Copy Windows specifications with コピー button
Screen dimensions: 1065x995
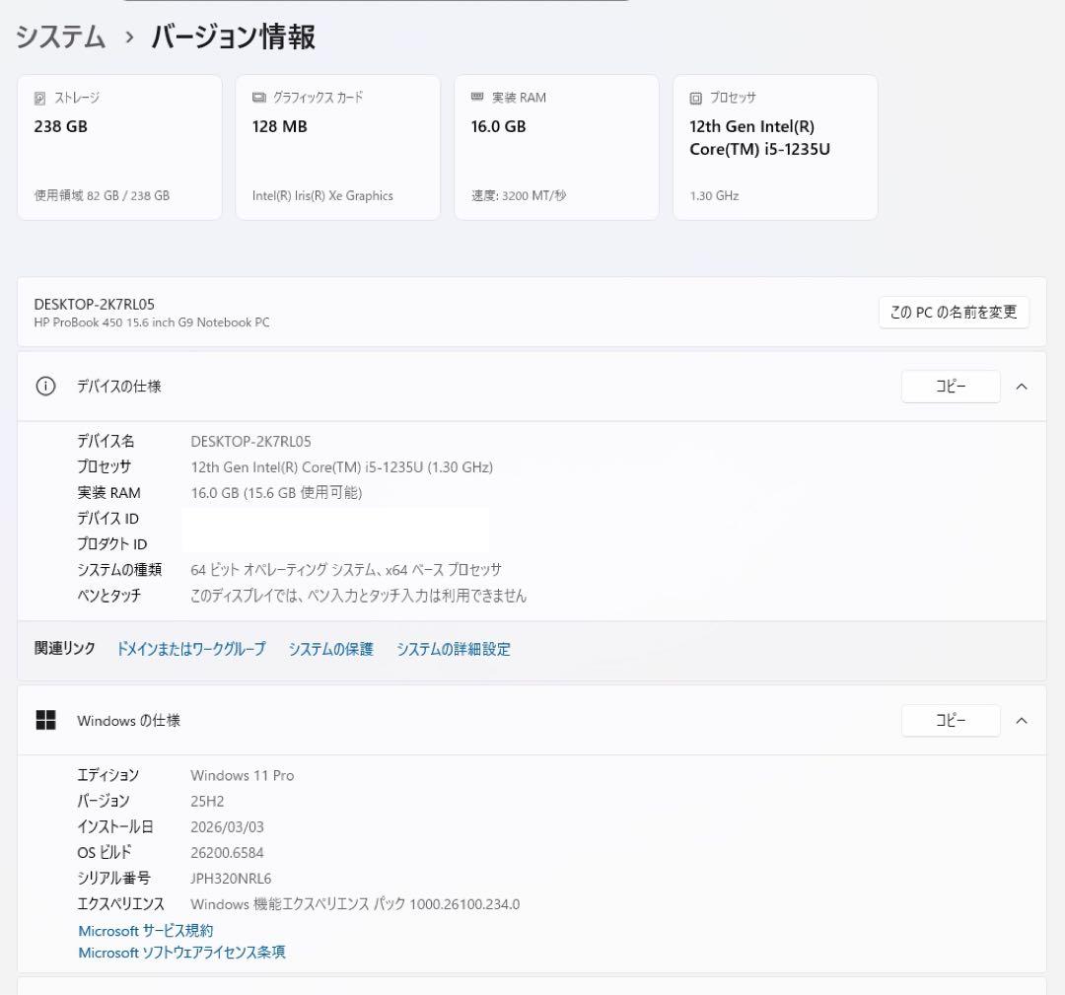tap(951, 721)
